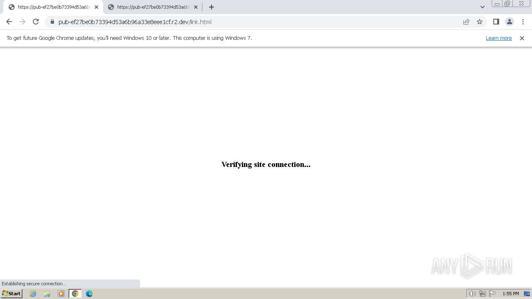This screenshot has width=532, height=299.
Task: Click the 'Verifying site connection...' text
Action: pos(266,164)
